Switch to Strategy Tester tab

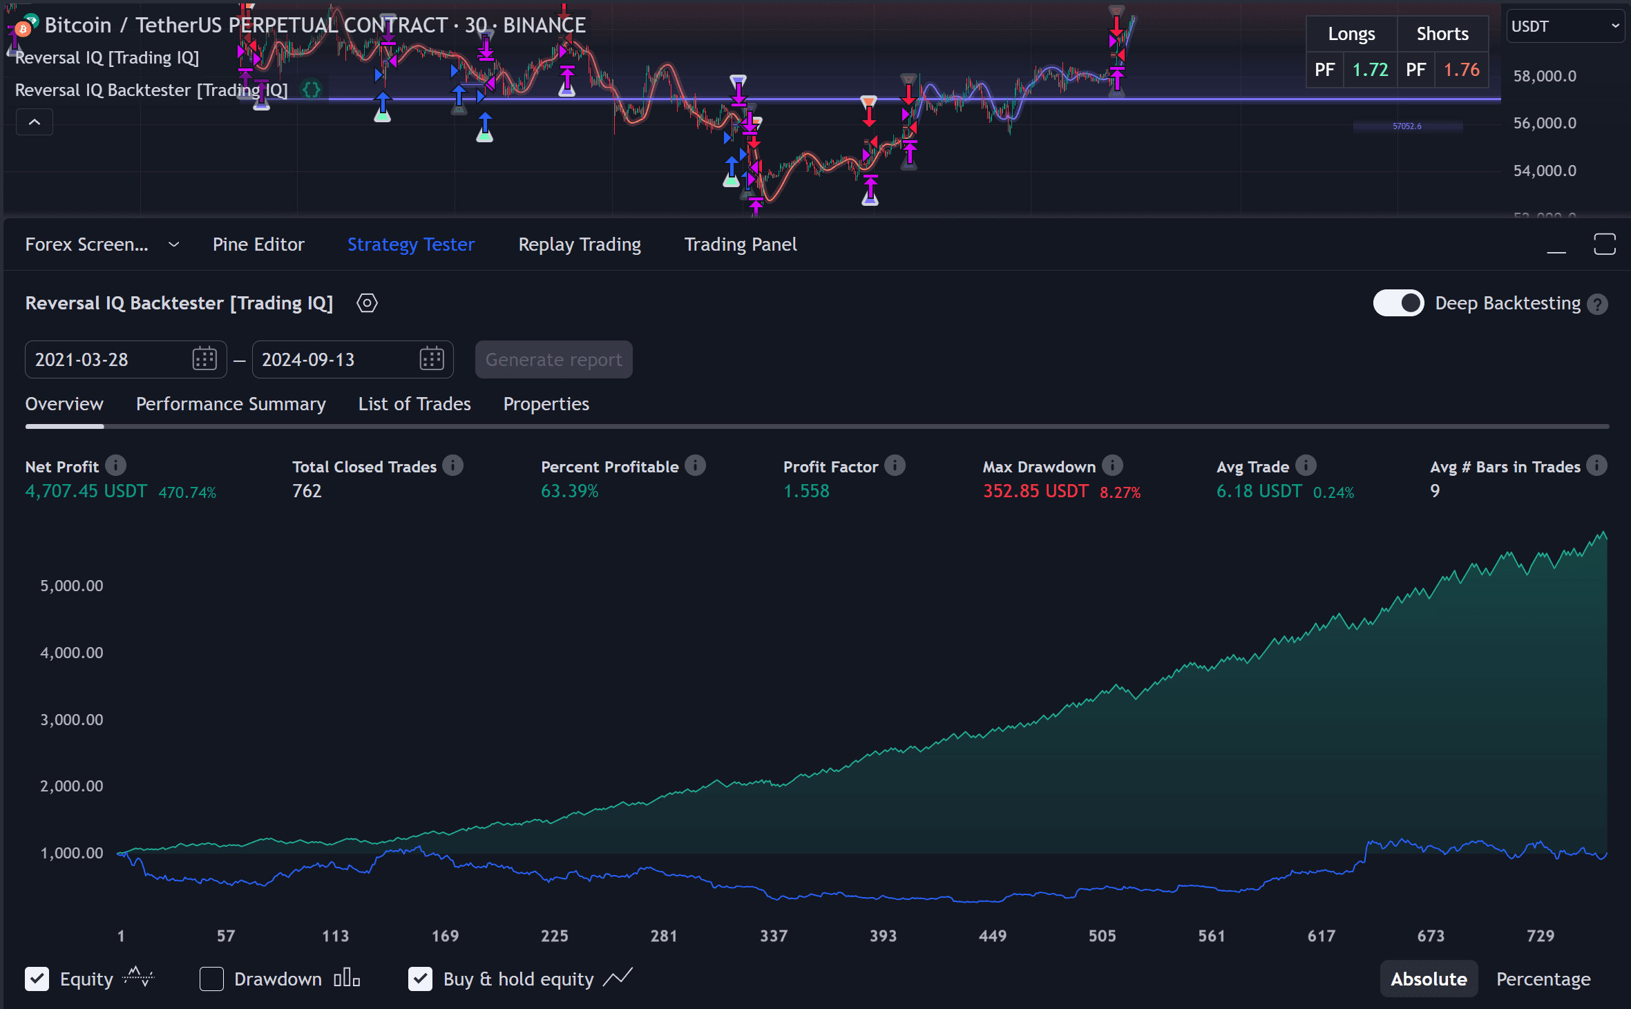pos(411,244)
